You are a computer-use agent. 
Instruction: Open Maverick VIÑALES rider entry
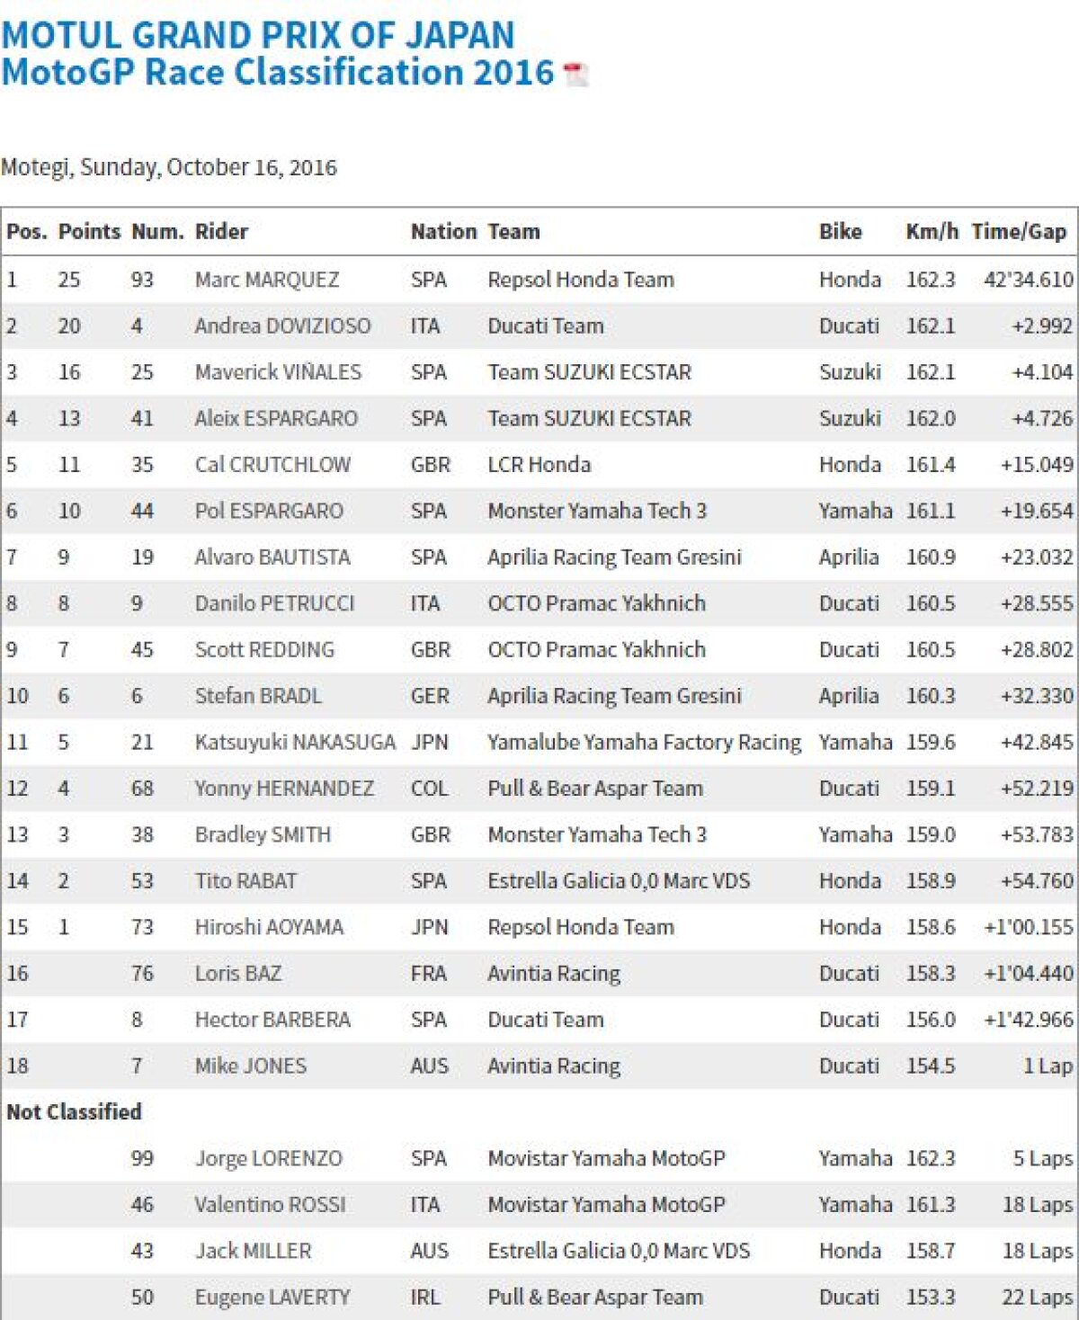coord(278,372)
